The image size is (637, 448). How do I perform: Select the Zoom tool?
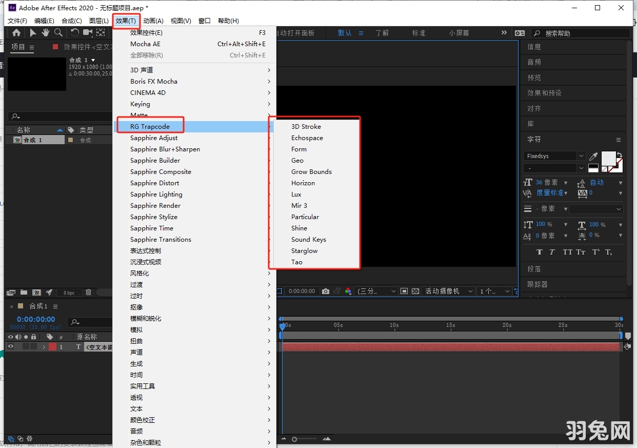pos(58,32)
